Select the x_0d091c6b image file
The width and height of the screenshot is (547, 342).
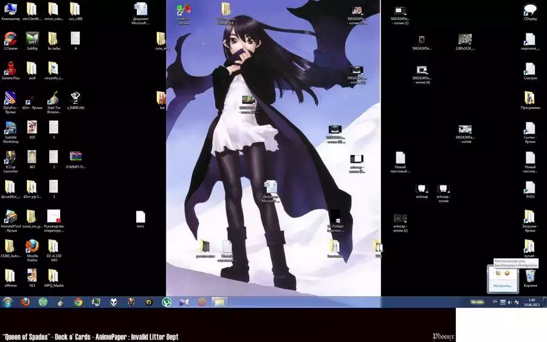tap(75, 100)
